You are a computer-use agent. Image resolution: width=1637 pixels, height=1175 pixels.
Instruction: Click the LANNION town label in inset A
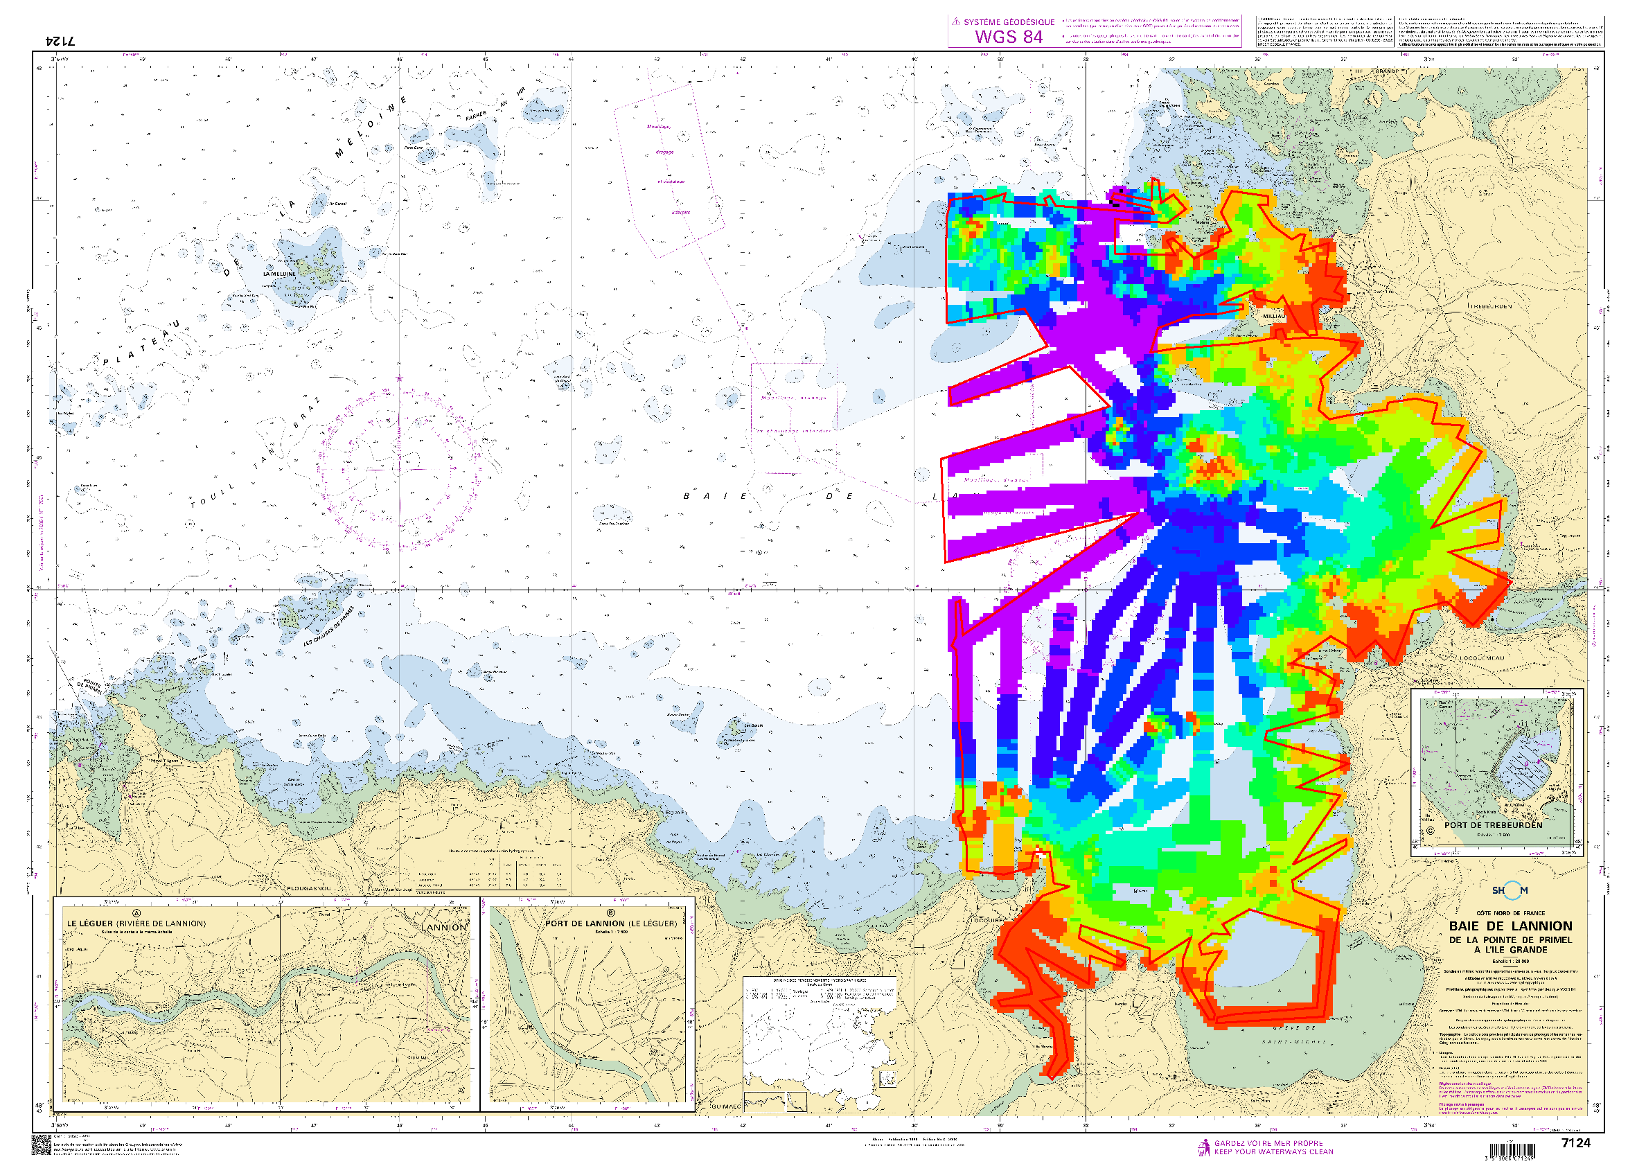point(444,927)
